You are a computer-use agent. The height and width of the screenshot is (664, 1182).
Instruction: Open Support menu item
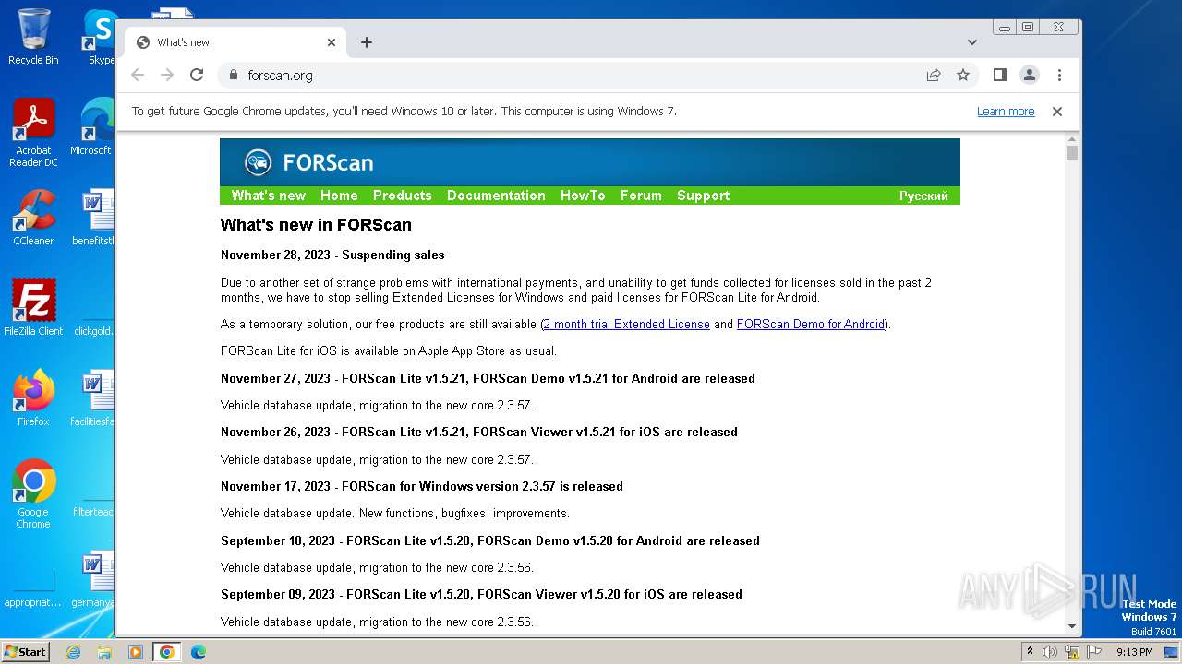point(703,196)
